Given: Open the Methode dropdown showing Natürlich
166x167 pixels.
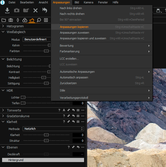Looking at the screenshot, I should tap(53, 129).
